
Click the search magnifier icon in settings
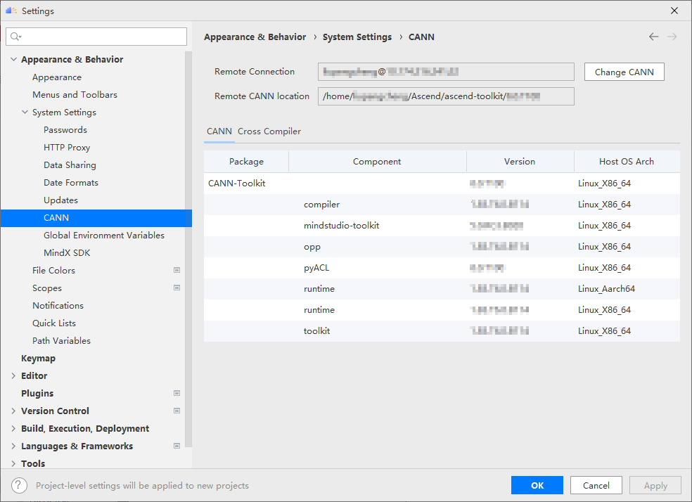16,37
